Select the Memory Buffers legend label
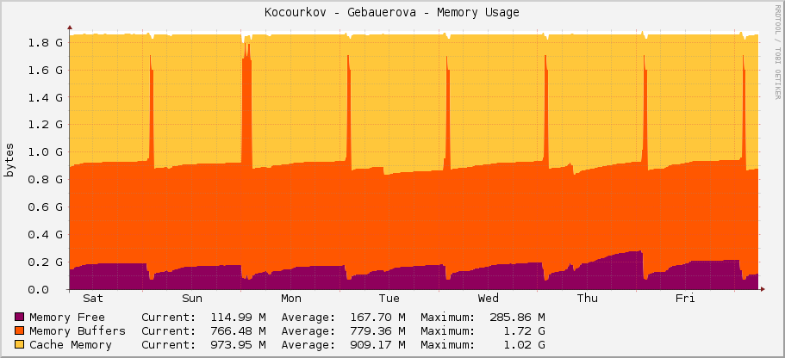 pyautogui.click(x=78, y=331)
